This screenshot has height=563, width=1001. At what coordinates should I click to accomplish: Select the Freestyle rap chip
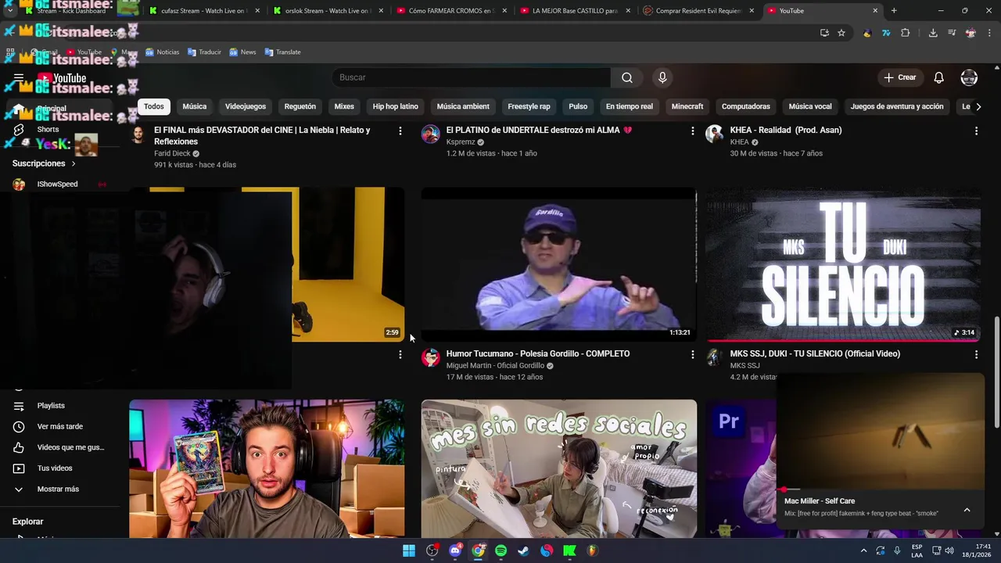(x=529, y=106)
